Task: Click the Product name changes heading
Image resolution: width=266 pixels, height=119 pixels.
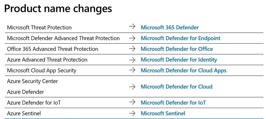Action: click(x=58, y=9)
